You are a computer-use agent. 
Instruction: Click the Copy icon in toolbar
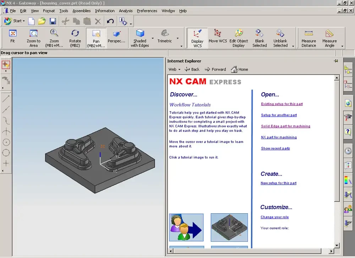click(76, 21)
